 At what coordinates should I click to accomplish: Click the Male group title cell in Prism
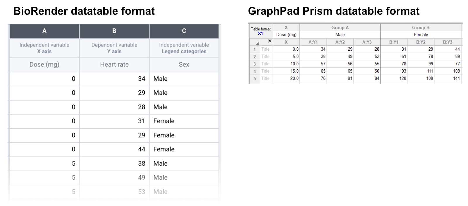(340, 35)
